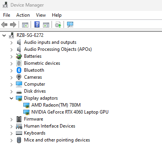The width and height of the screenshot is (162, 145).
Task: Expand the Keyboards category
Action: pyautogui.click(x=12, y=133)
